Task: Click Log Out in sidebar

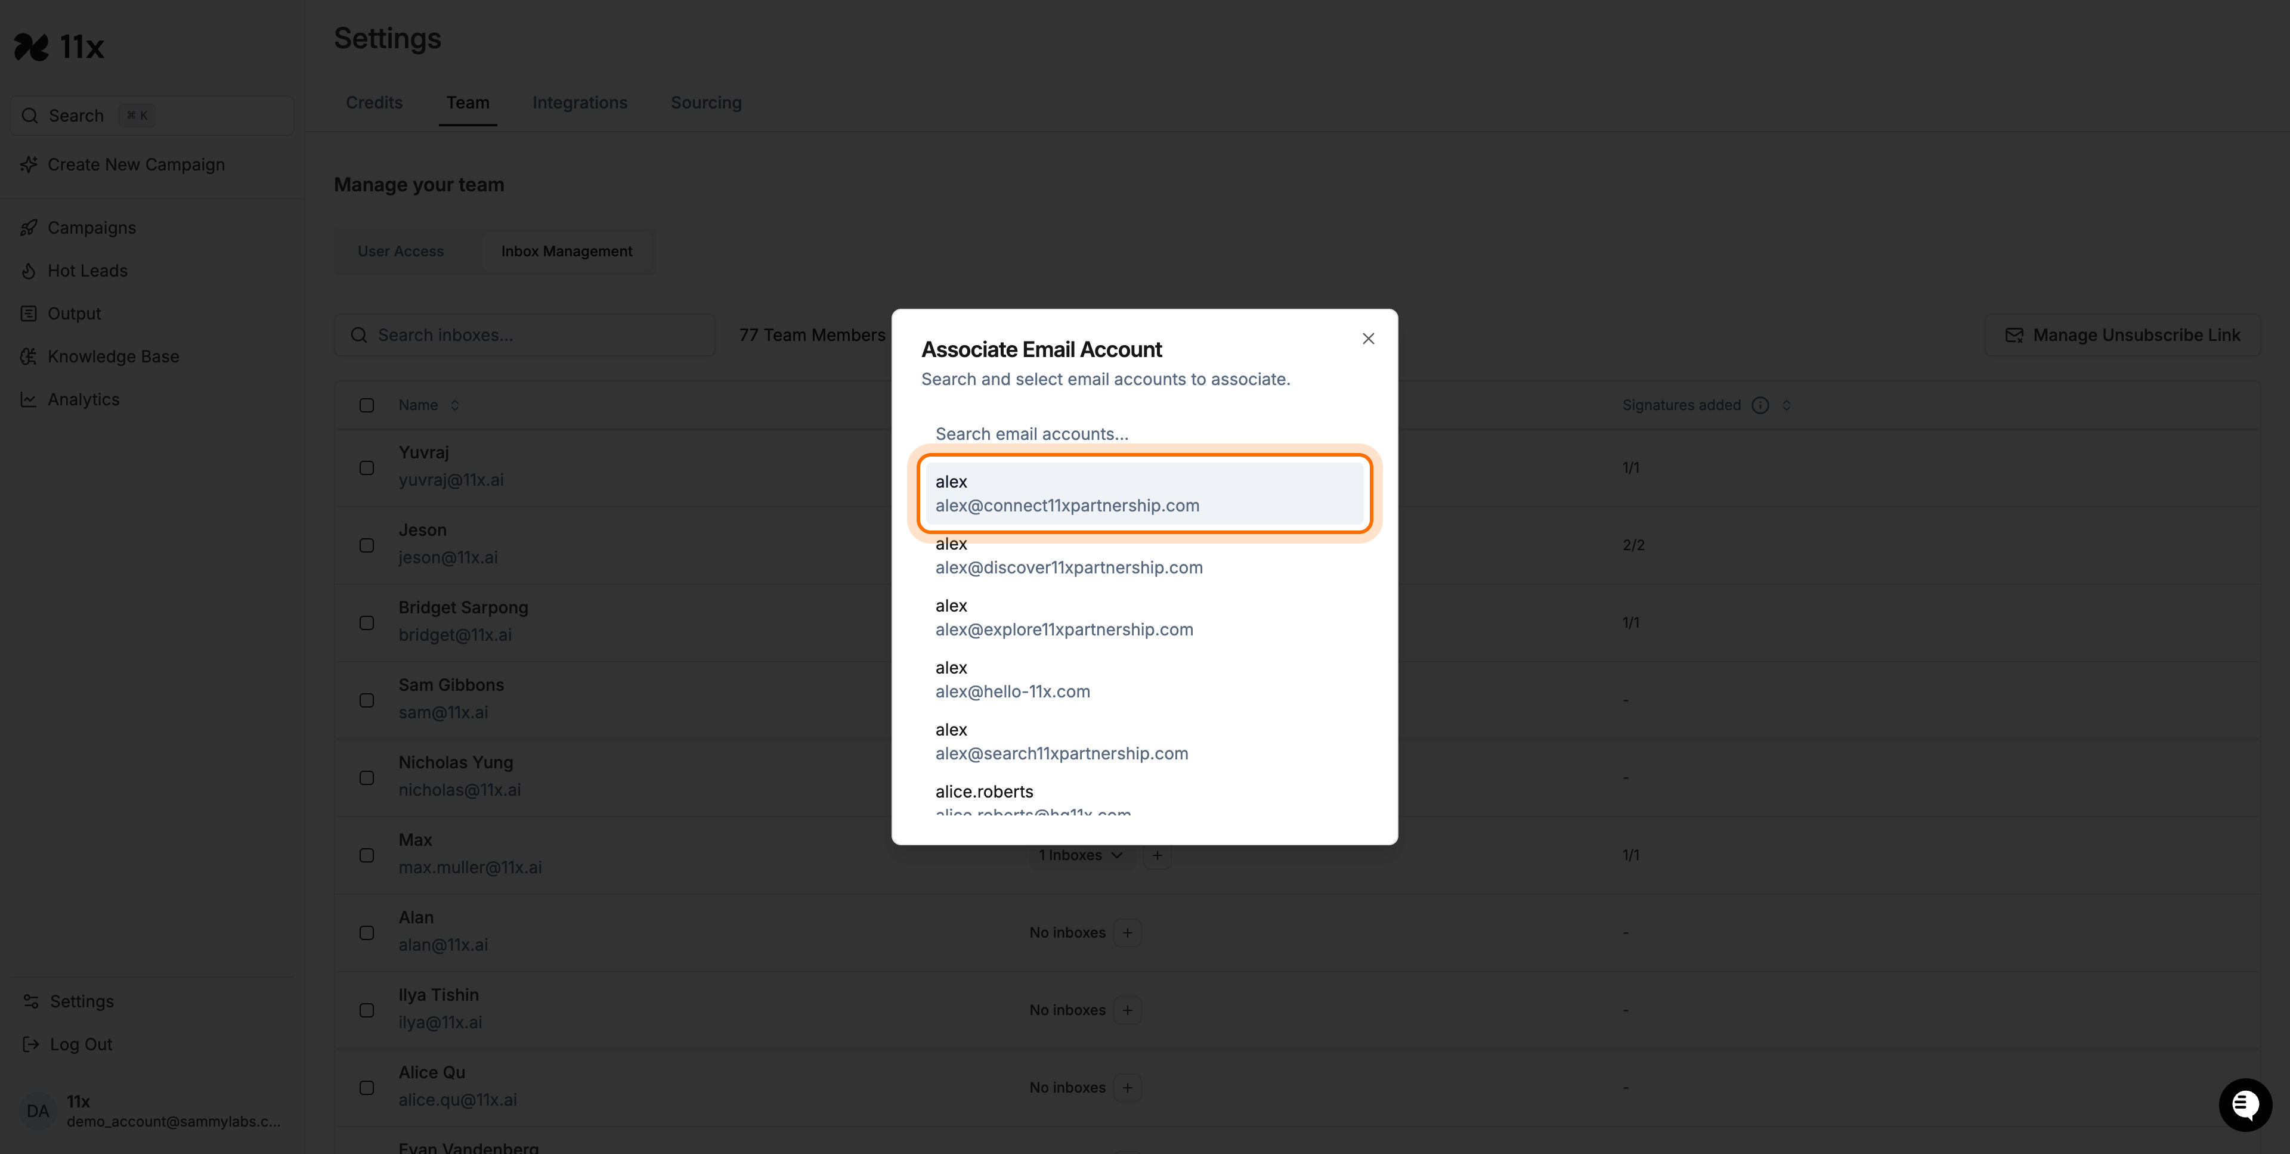Action: click(81, 1044)
